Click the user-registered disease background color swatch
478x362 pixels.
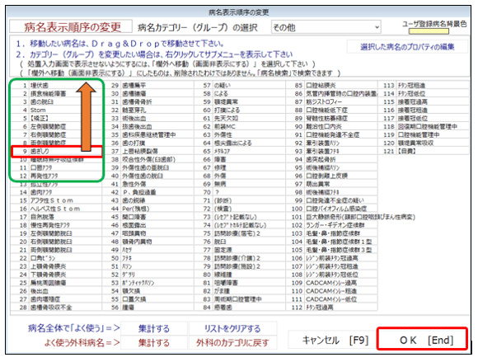[429, 31]
